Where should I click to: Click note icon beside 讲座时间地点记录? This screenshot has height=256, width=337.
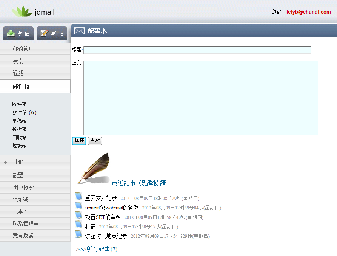coord(78,234)
